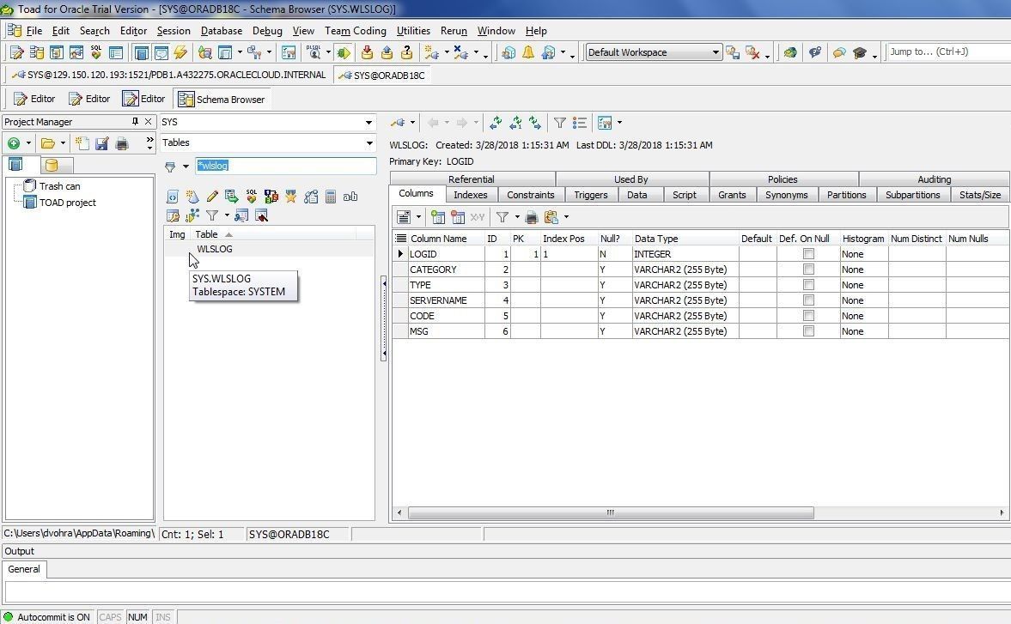Open the Schema Browser window button
This screenshot has width=1011, height=624.
[x=222, y=100]
